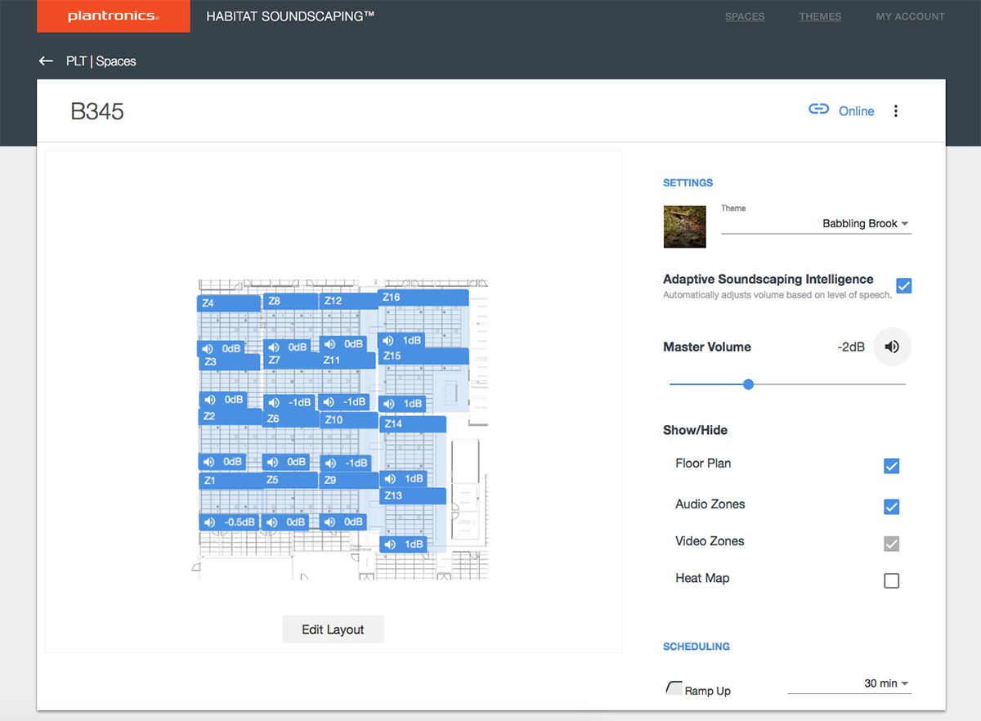Disable Adaptive Soundscaping Intelligence checkbox
This screenshot has height=721, width=981.
tap(903, 285)
